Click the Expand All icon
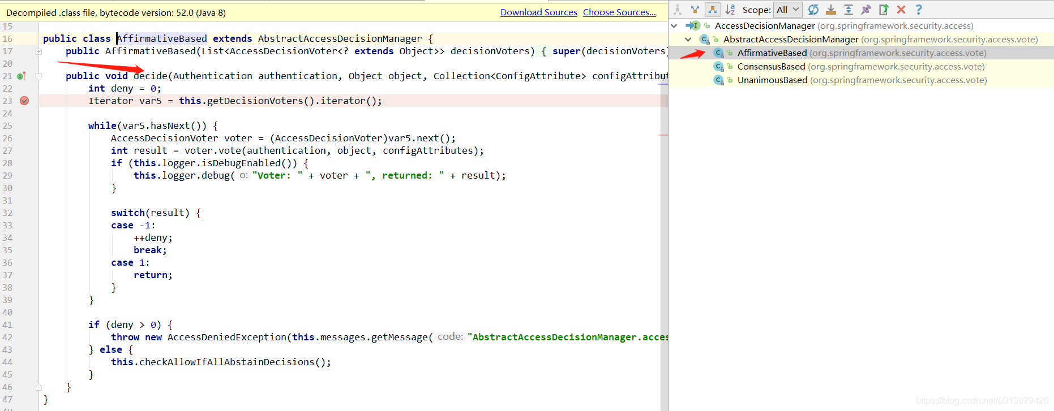 (x=849, y=10)
